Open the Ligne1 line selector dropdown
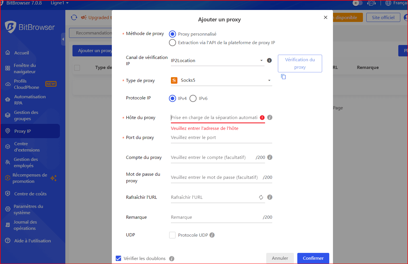Viewport: 408px width, 264px height. [x=59, y=3]
